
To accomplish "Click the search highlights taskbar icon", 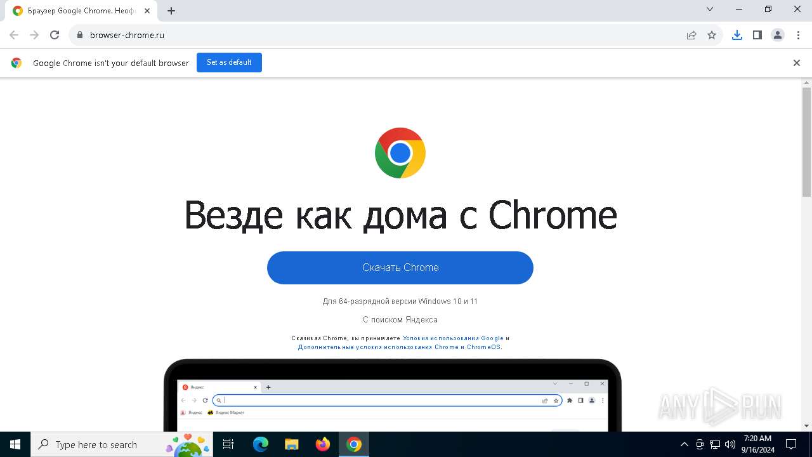I will coord(188,445).
